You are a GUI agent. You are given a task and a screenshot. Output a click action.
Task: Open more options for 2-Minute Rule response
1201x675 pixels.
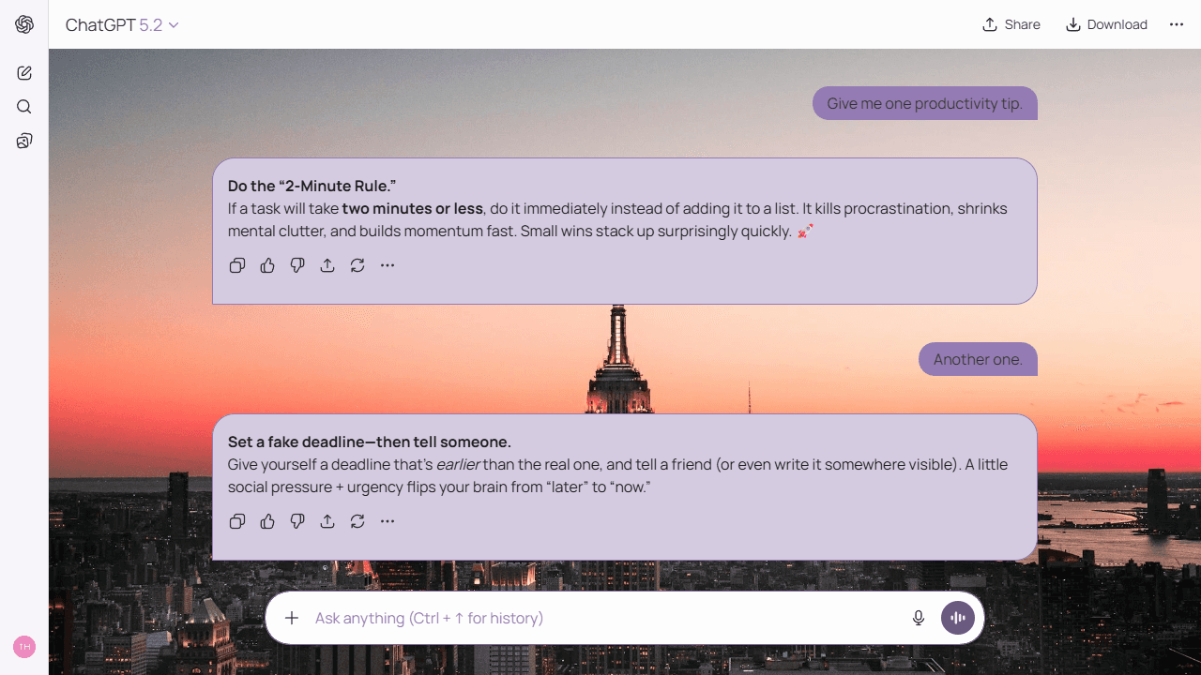(x=388, y=265)
